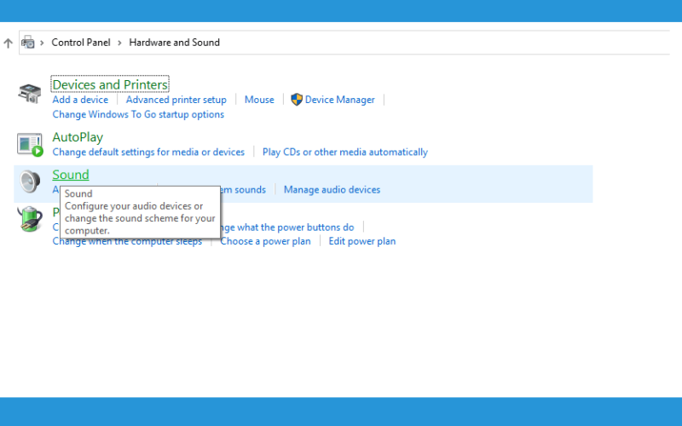The height and width of the screenshot is (426, 682).
Task: Click partially hidden system sounds link
Action: pyautogui.click(x=243, y=189)
